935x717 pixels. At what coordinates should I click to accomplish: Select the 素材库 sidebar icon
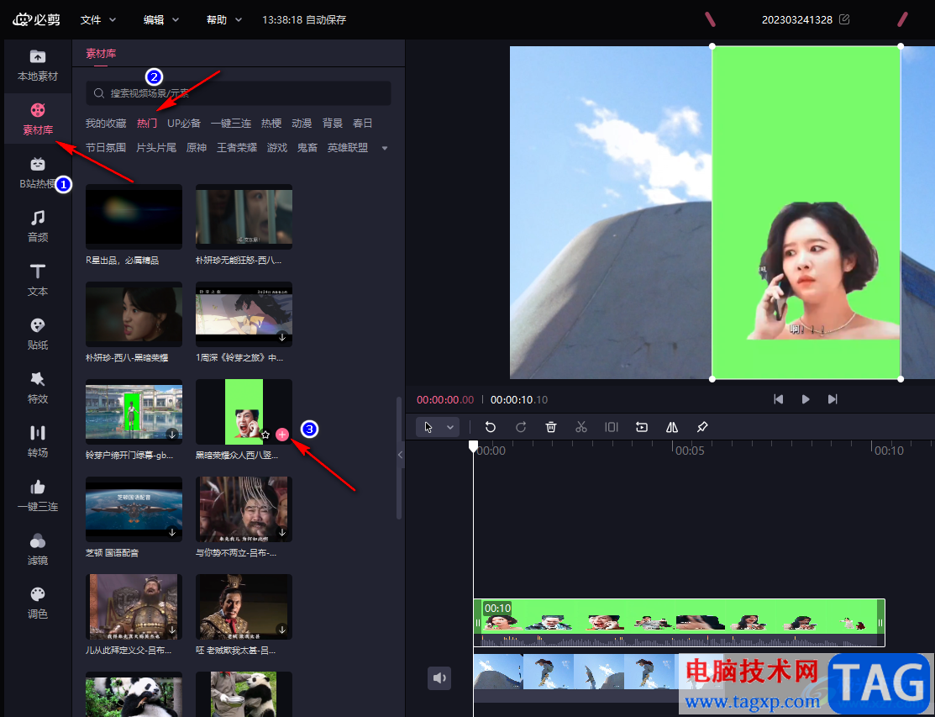[x=38, y=119]
